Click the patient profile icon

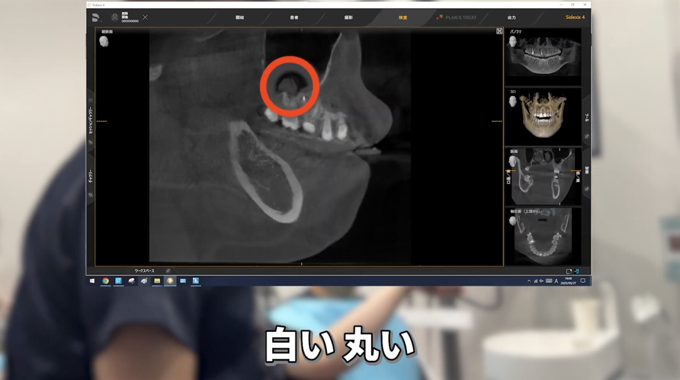tap(114, 17)
